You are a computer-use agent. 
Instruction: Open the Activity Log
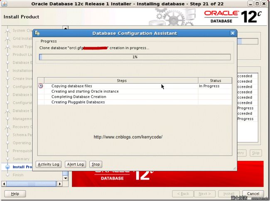tap(49, 164)
